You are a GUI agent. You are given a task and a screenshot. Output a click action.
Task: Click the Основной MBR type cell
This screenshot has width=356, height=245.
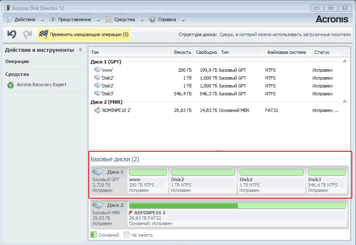[x=234, y=110]
